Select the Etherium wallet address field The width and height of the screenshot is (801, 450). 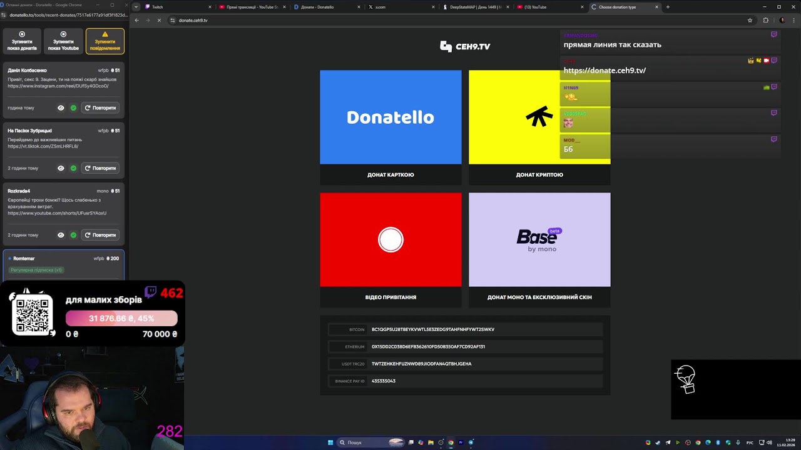465,346
